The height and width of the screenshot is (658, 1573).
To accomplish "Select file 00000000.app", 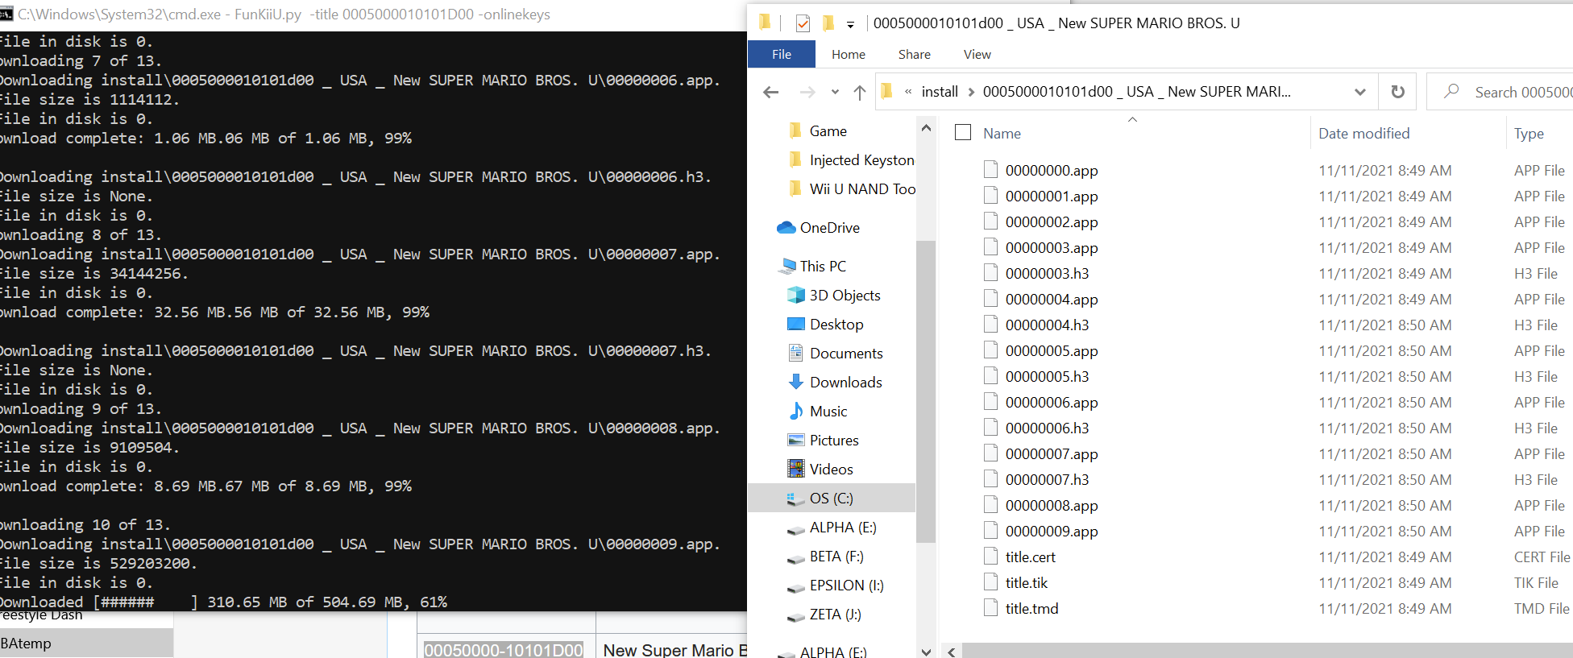I will coord(1052,171).
